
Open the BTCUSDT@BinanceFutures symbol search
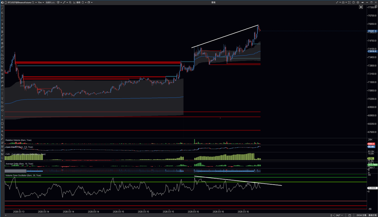20,2
